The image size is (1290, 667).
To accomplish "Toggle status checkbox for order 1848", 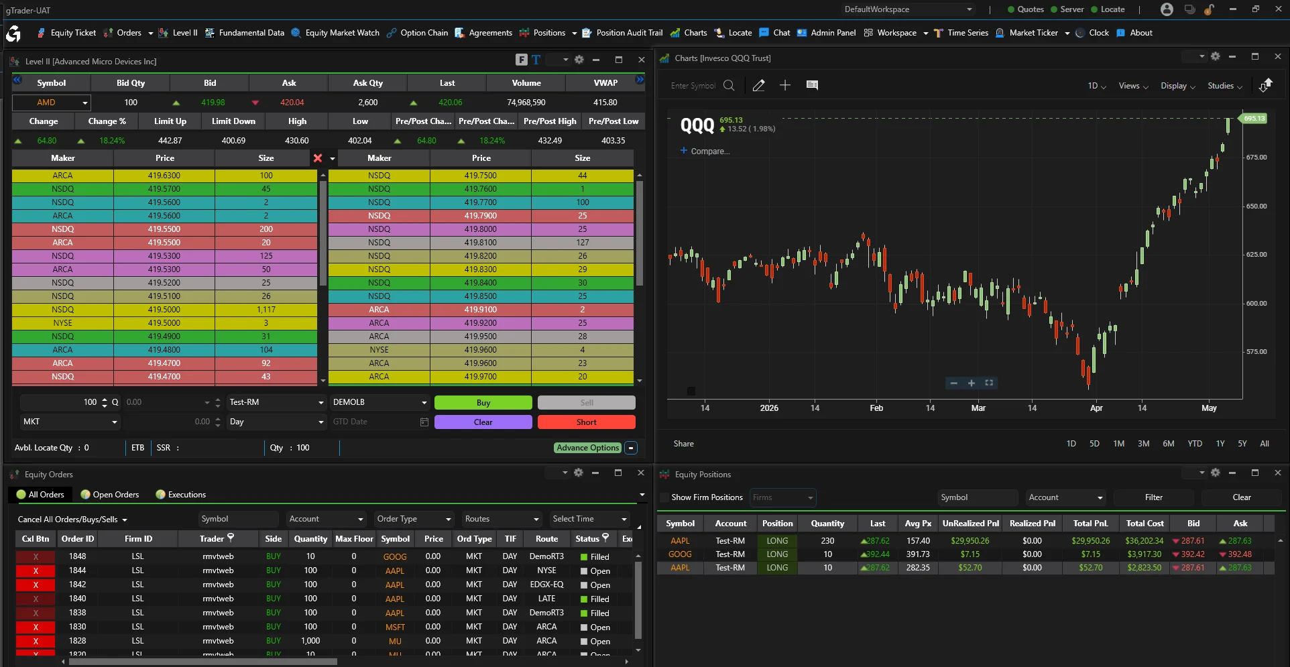I will click(584, 557).
